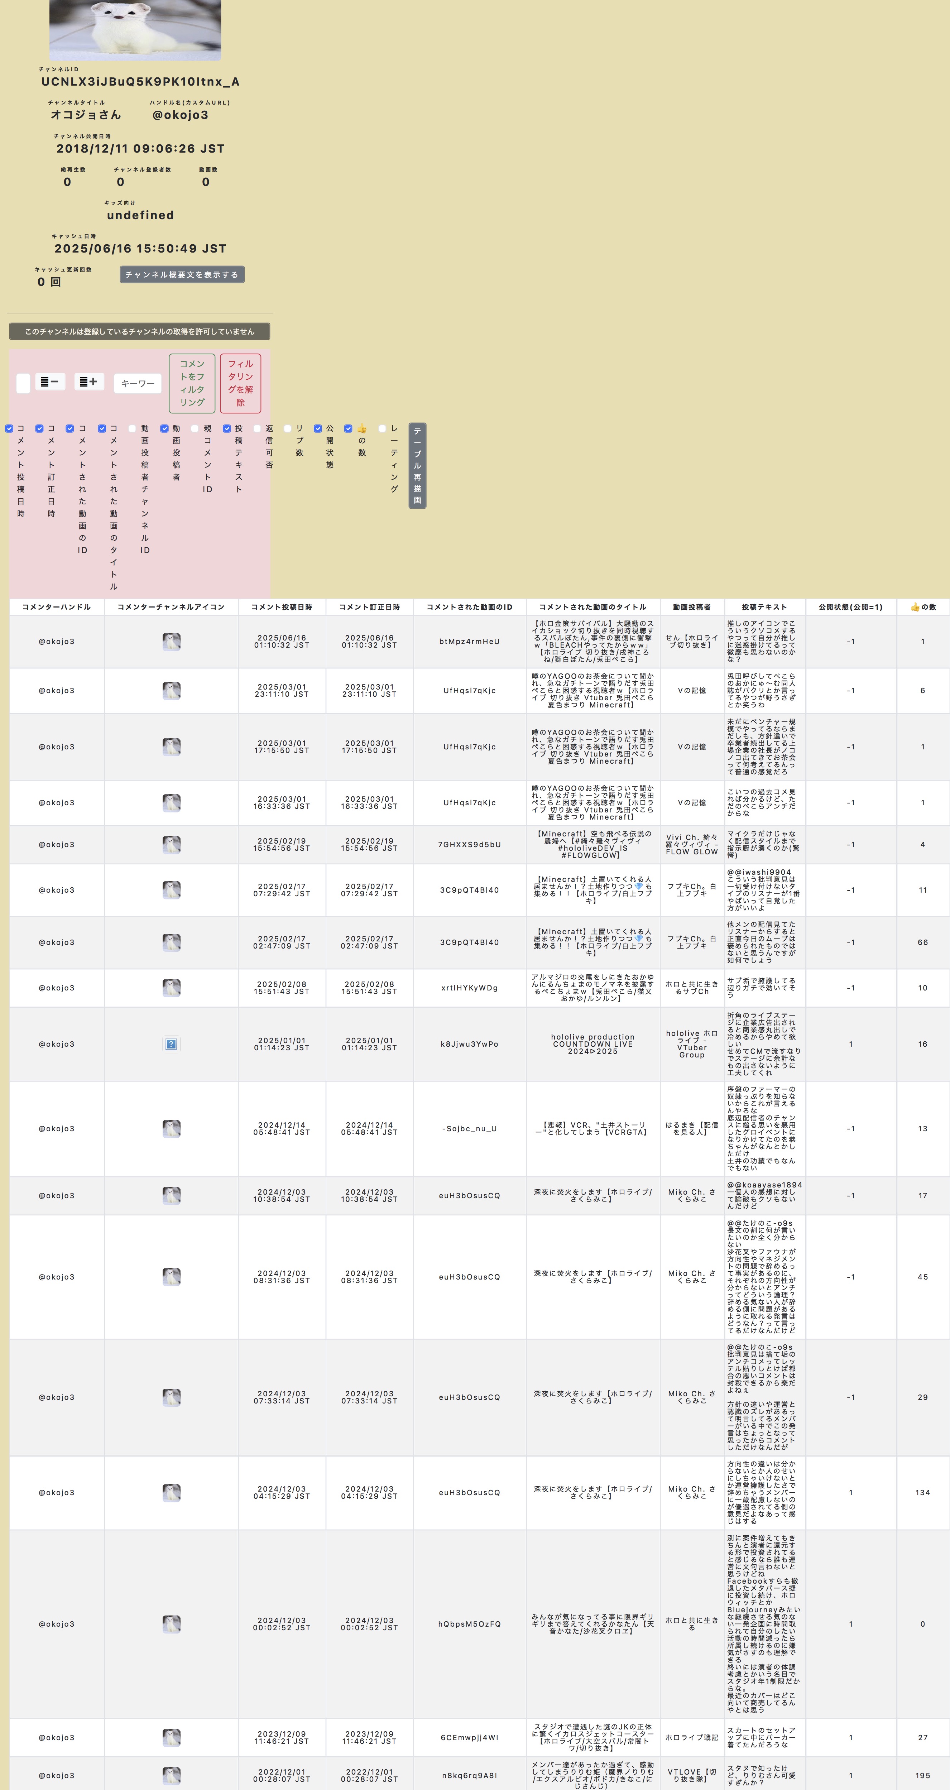
Task: Click channel ID UCNLX3iJBuQ5K9PK10Itnx_A text
Action: pos(140,82)
